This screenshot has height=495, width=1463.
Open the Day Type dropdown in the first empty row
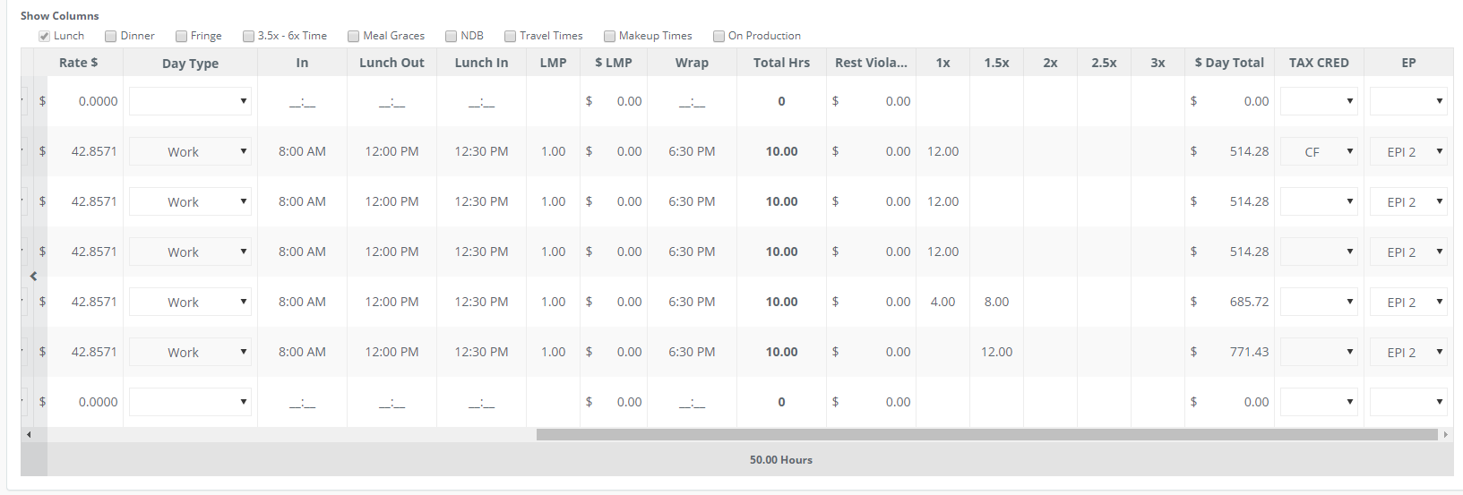tap(190, 101)
